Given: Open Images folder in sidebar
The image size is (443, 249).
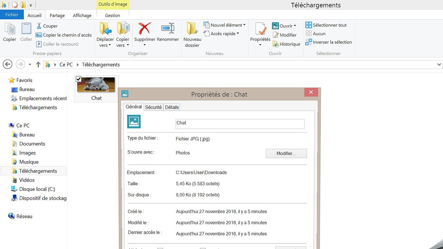Looking at the screenshot, I should click(24, 153).
